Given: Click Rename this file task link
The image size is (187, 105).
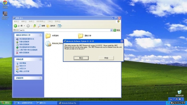Looking at the screenshot, I should click(x=27, y=39).
